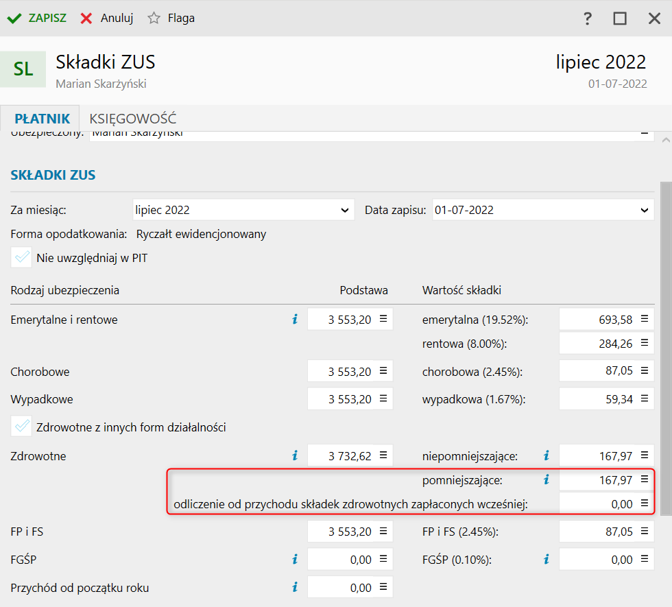Click the ZAPISZ button

(38, 19)
